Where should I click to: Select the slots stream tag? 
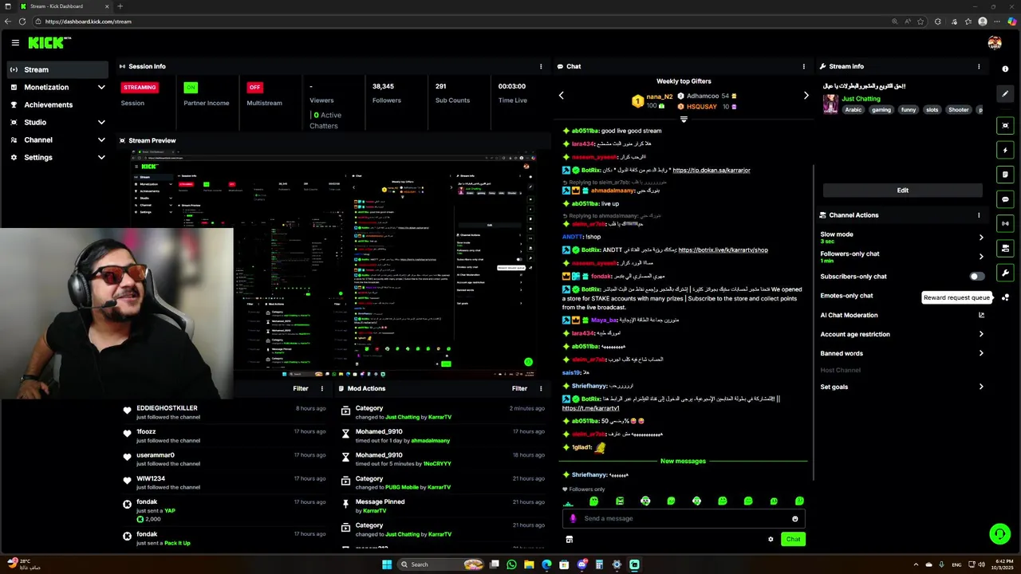932,110
